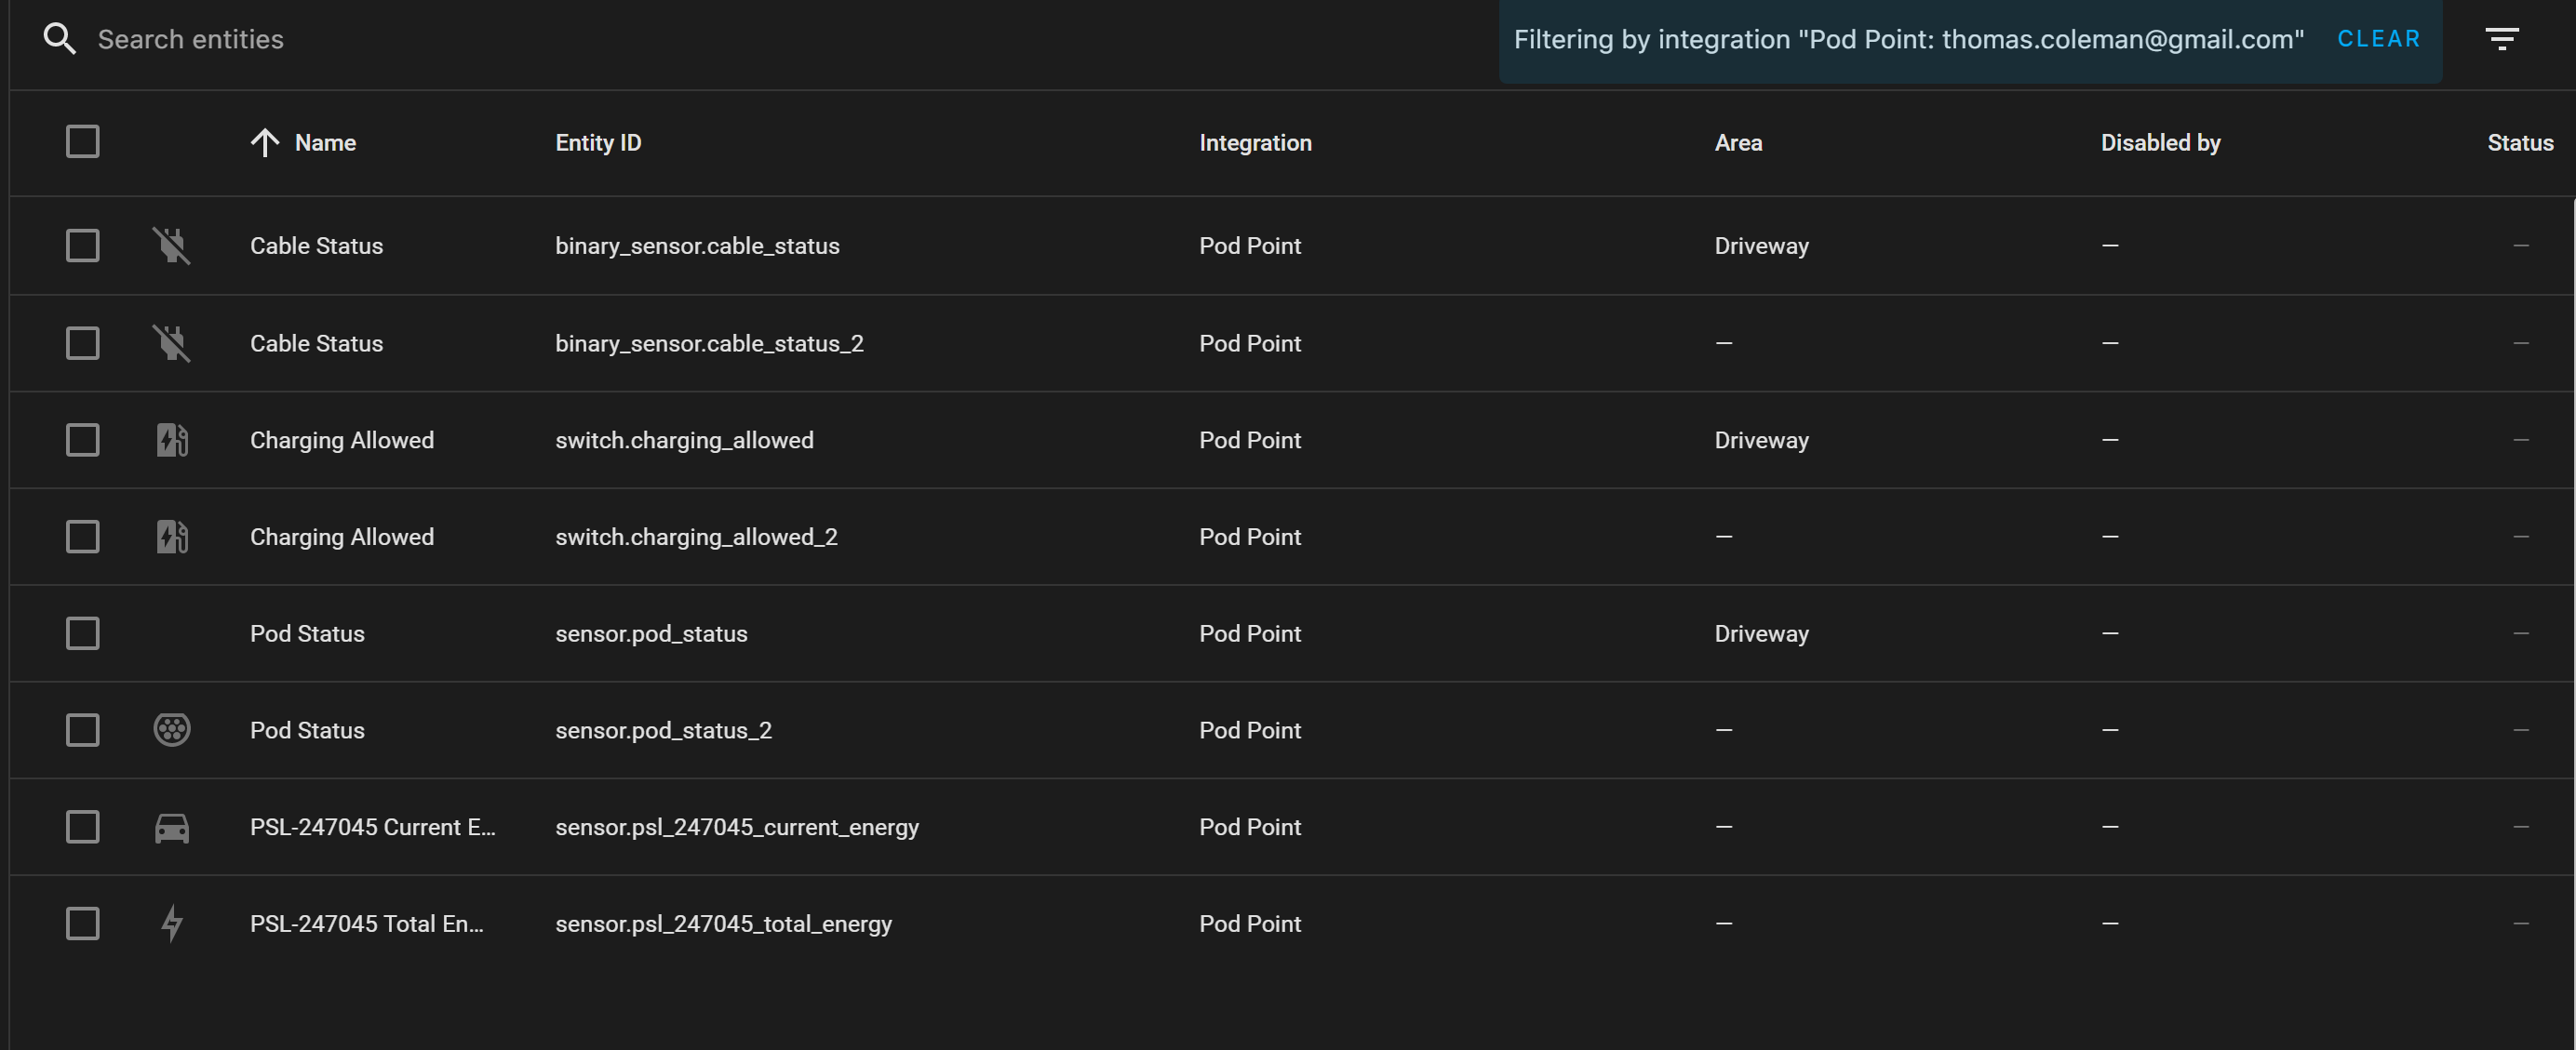The width and height of the screenshot is (2576, 1050).
Task: Click the search magnifier icon
Action: point(60,38)
